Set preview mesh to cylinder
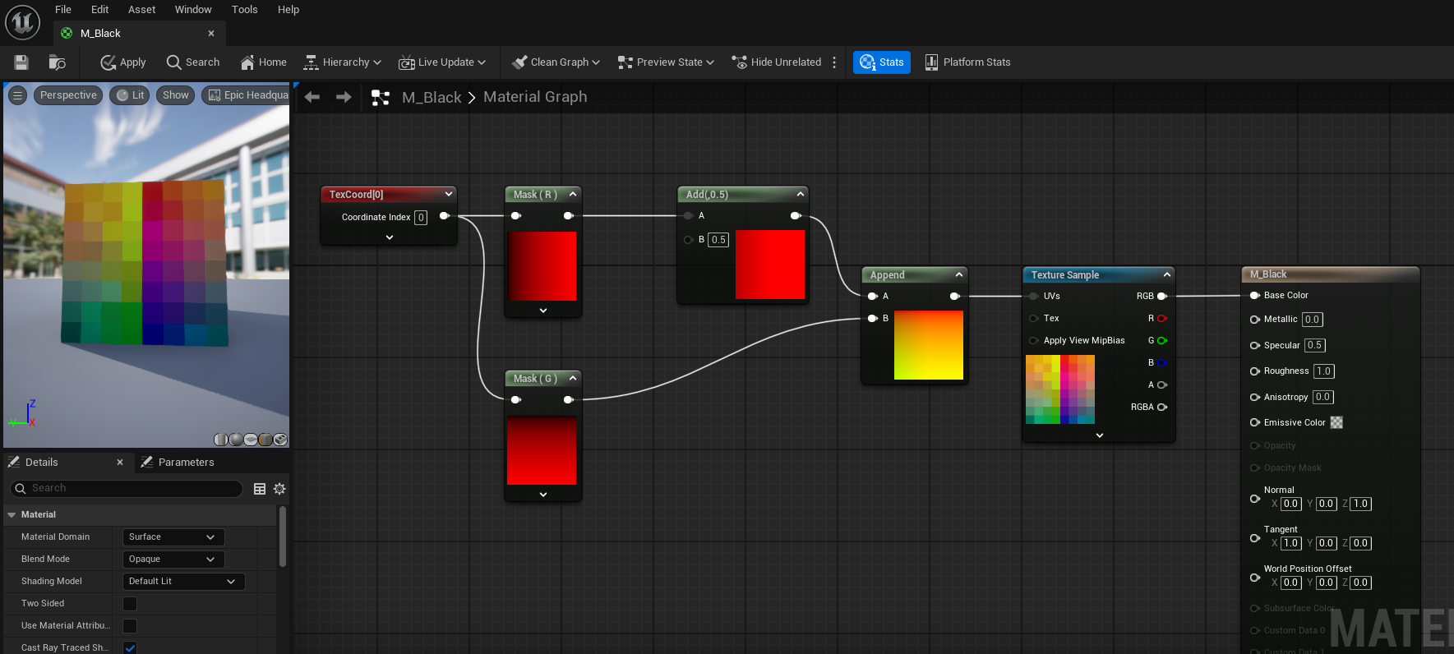The image size is (1454, 654). (221, 440)
